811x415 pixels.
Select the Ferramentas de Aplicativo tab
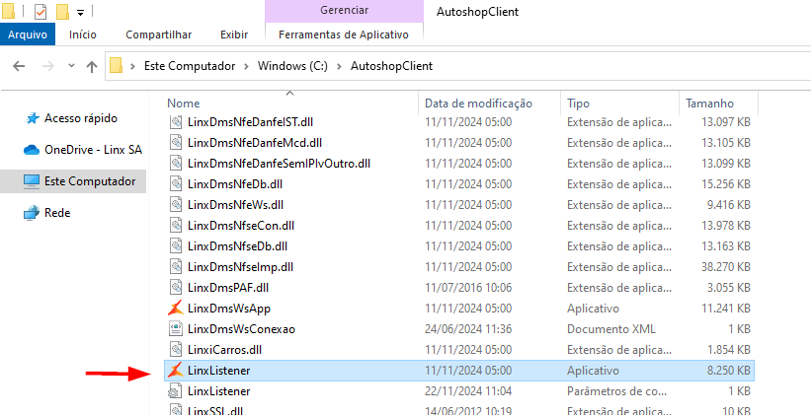coord(344,35)
